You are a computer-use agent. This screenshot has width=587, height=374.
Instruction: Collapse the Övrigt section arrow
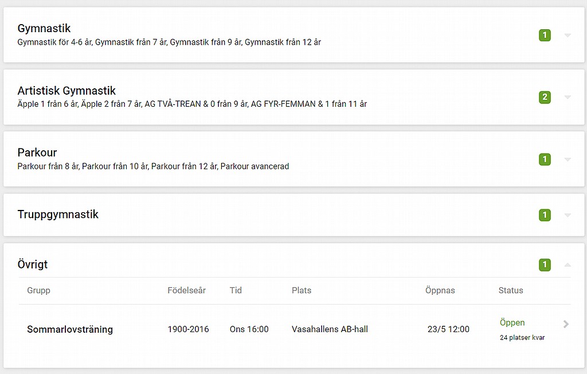coord(568,265)
